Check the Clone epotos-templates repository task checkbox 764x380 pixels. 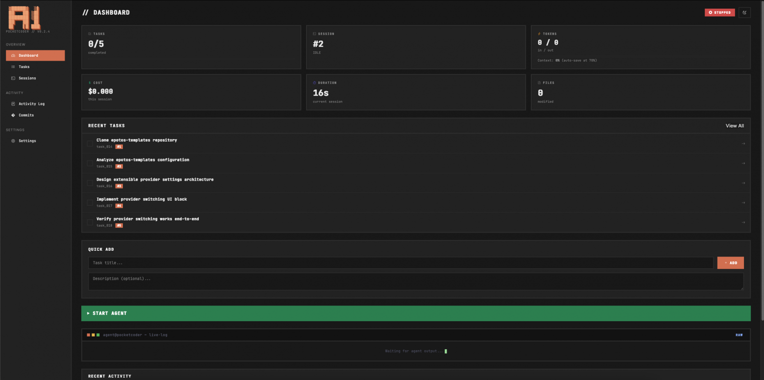[90, 143]
